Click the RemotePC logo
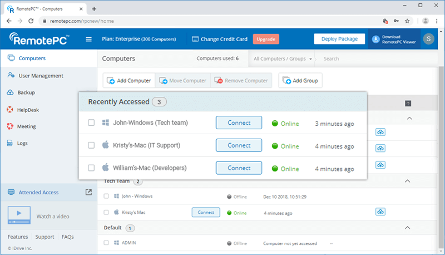This screenshot has width=445, height=255. (x=39, y=39)
